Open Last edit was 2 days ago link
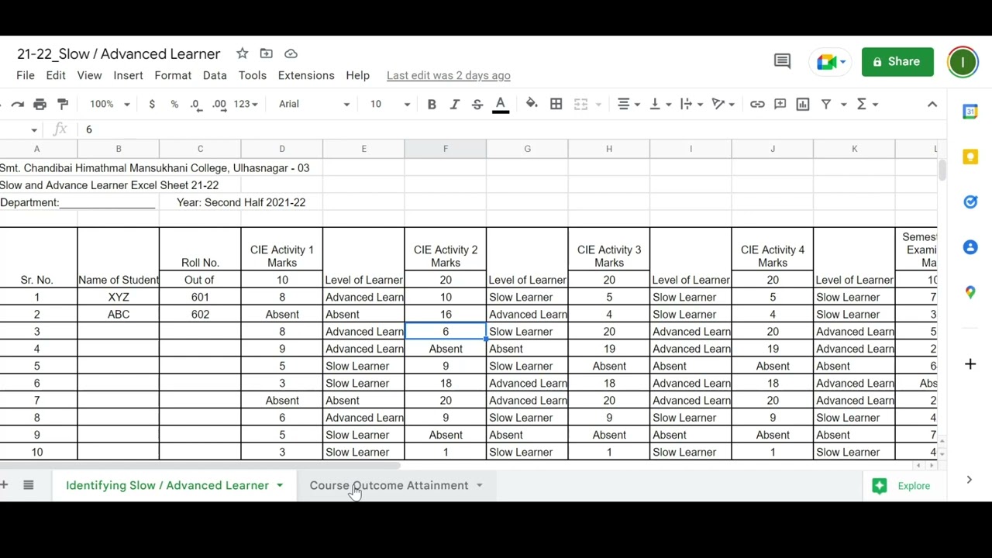Image resolution: width=992 pixels, height=558 pixels. [x=448, y=75]
